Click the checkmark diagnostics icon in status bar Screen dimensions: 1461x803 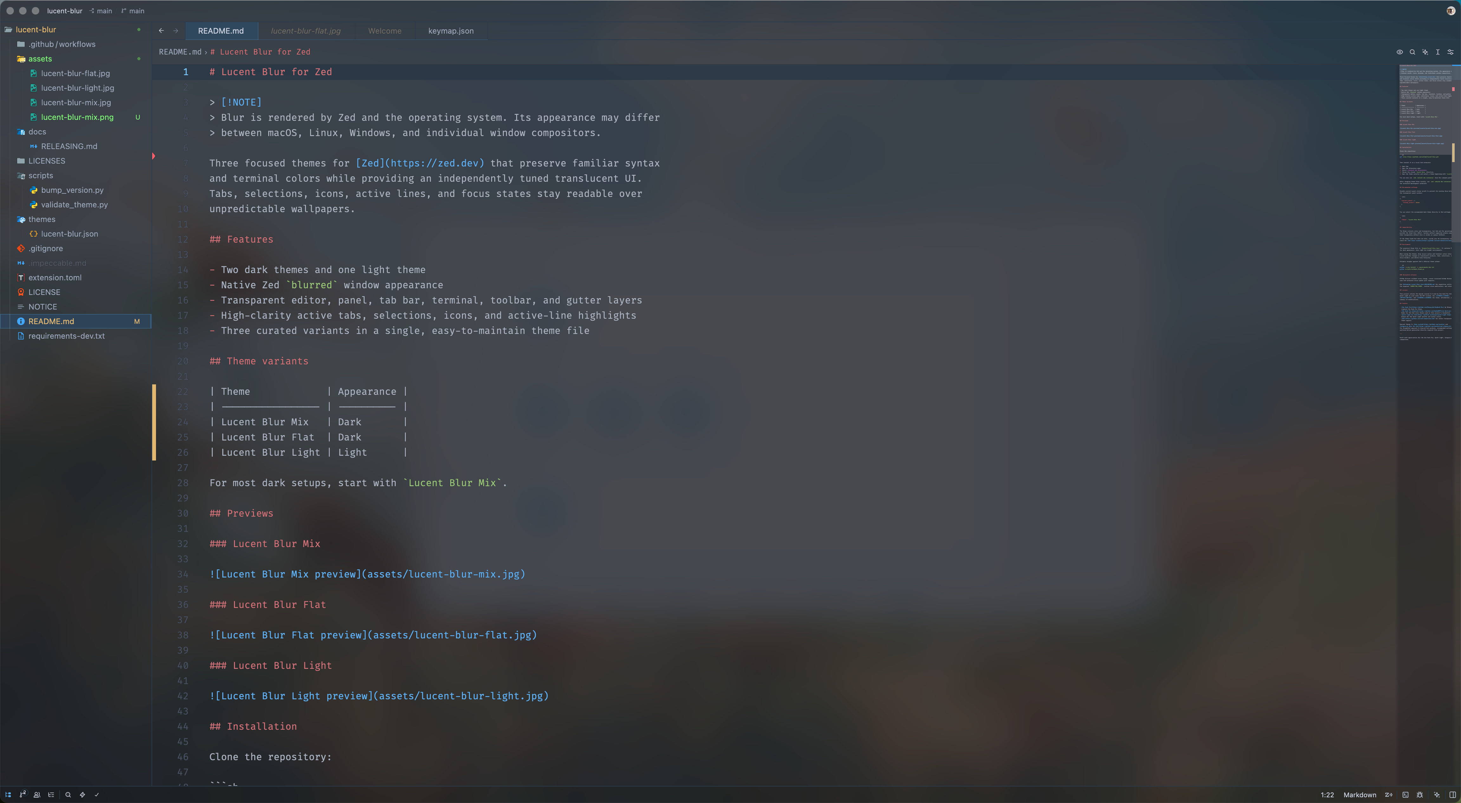pyautogui.click(x=96, y=794)
